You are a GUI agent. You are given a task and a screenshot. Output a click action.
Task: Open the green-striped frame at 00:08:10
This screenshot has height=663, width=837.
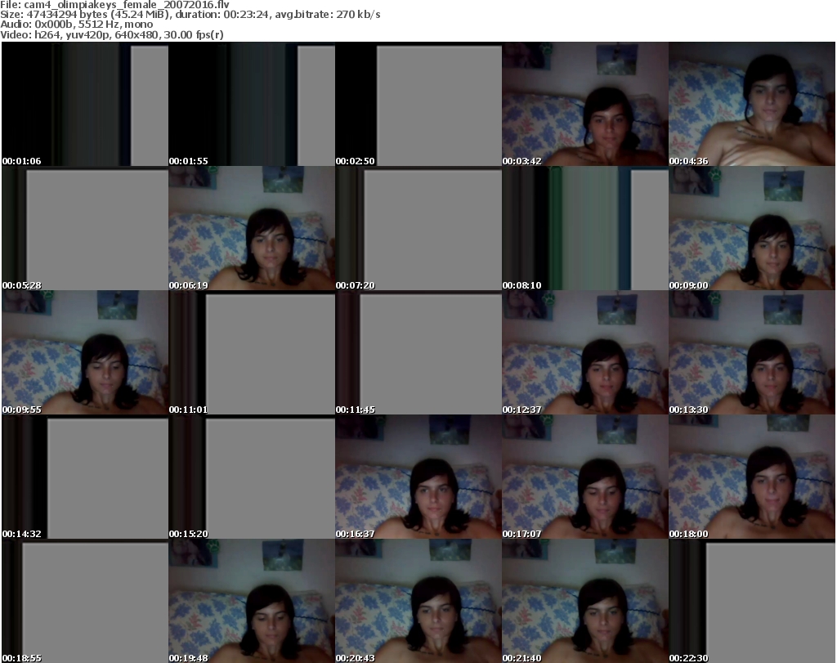585,228
